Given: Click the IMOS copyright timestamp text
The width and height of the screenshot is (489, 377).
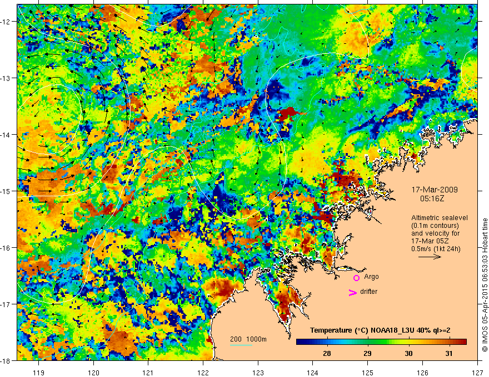Looking at the screenshot, I should 485,284.
